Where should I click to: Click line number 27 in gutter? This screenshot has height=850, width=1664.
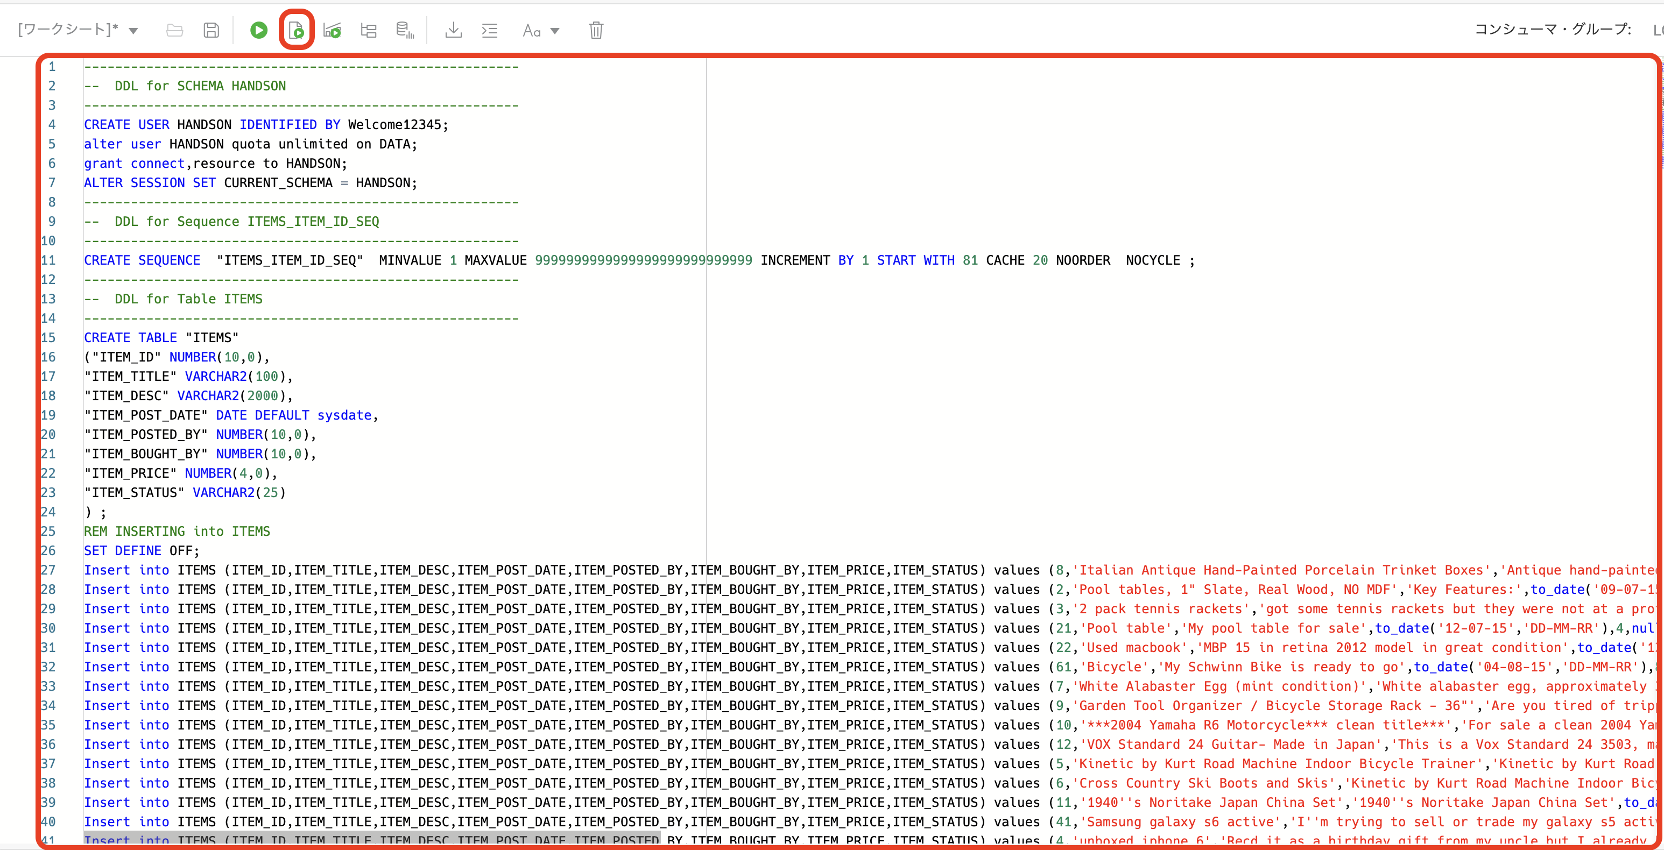[48, 570]
